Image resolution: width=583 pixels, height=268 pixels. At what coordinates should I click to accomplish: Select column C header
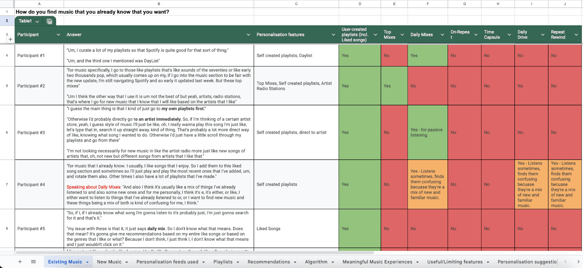[296, 4]
